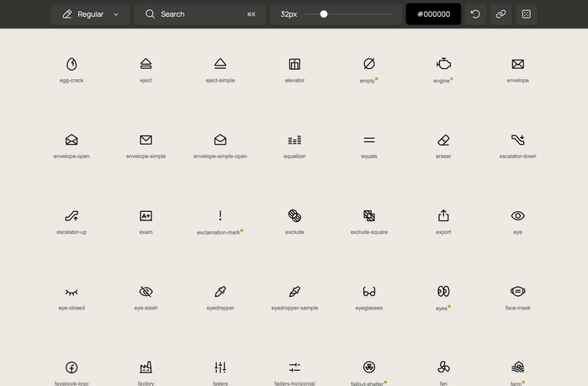Choose the eye-slash icon

146,292
